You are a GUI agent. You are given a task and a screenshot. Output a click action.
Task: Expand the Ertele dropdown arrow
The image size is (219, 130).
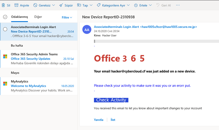coord(150,5)
